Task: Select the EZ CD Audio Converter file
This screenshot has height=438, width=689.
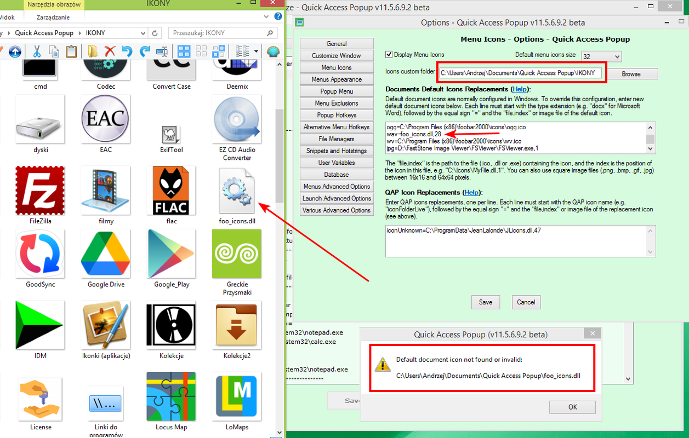Action: (x=237, y=129)
